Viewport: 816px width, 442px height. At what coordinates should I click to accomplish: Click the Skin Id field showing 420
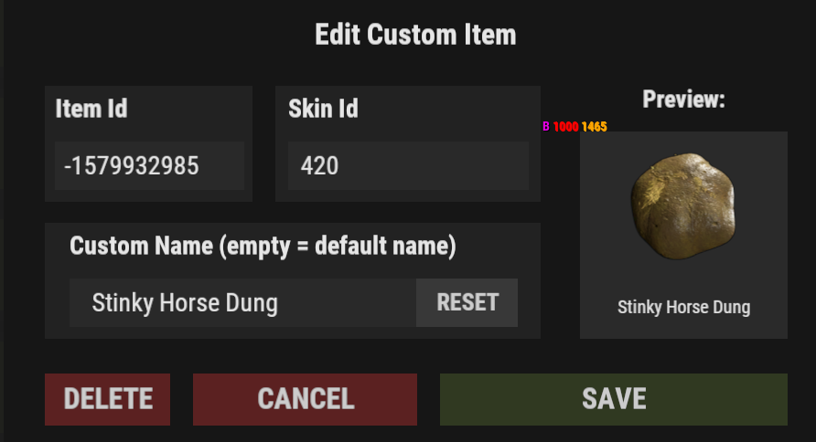click(x=407, y=166)
